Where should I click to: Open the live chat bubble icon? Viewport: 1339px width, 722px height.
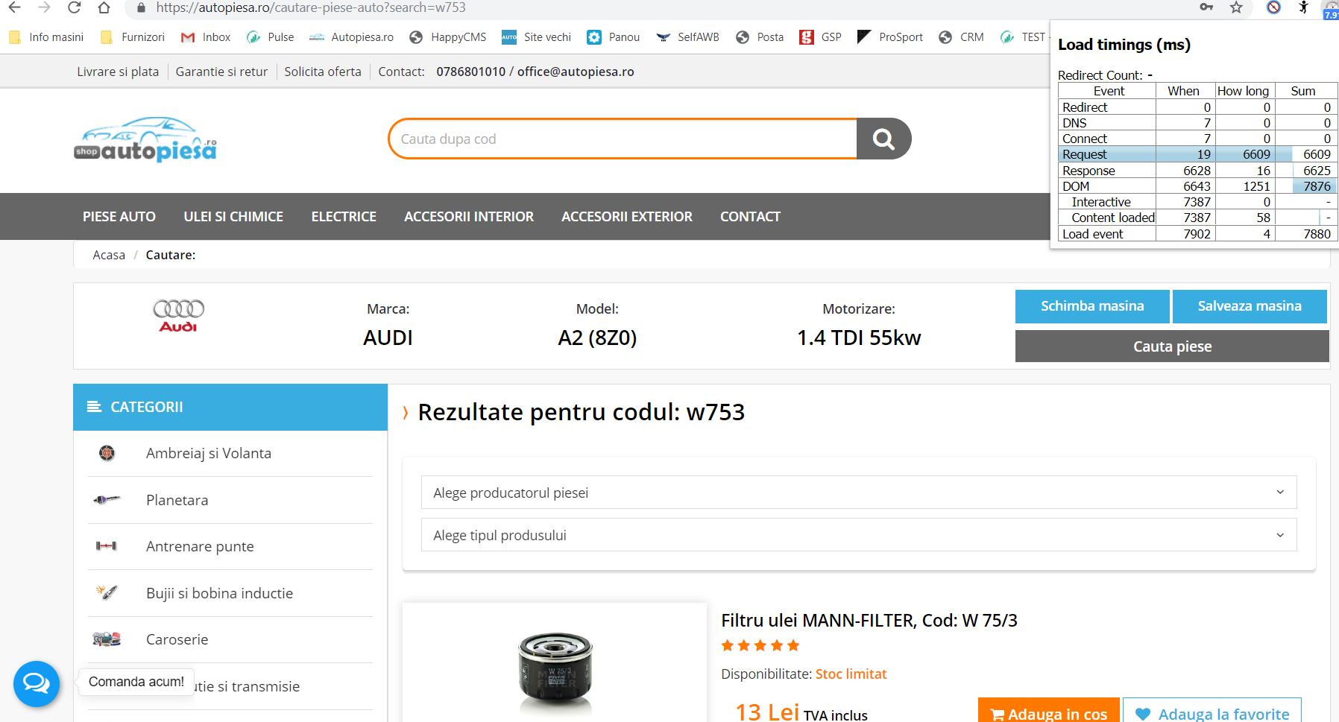pos(37,683)
